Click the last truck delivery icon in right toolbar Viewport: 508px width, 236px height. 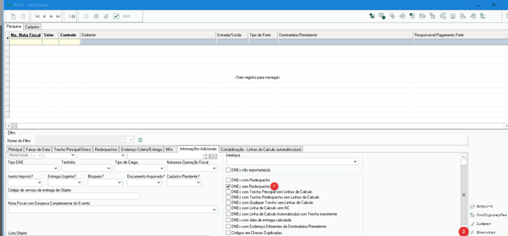pos(483,16)
